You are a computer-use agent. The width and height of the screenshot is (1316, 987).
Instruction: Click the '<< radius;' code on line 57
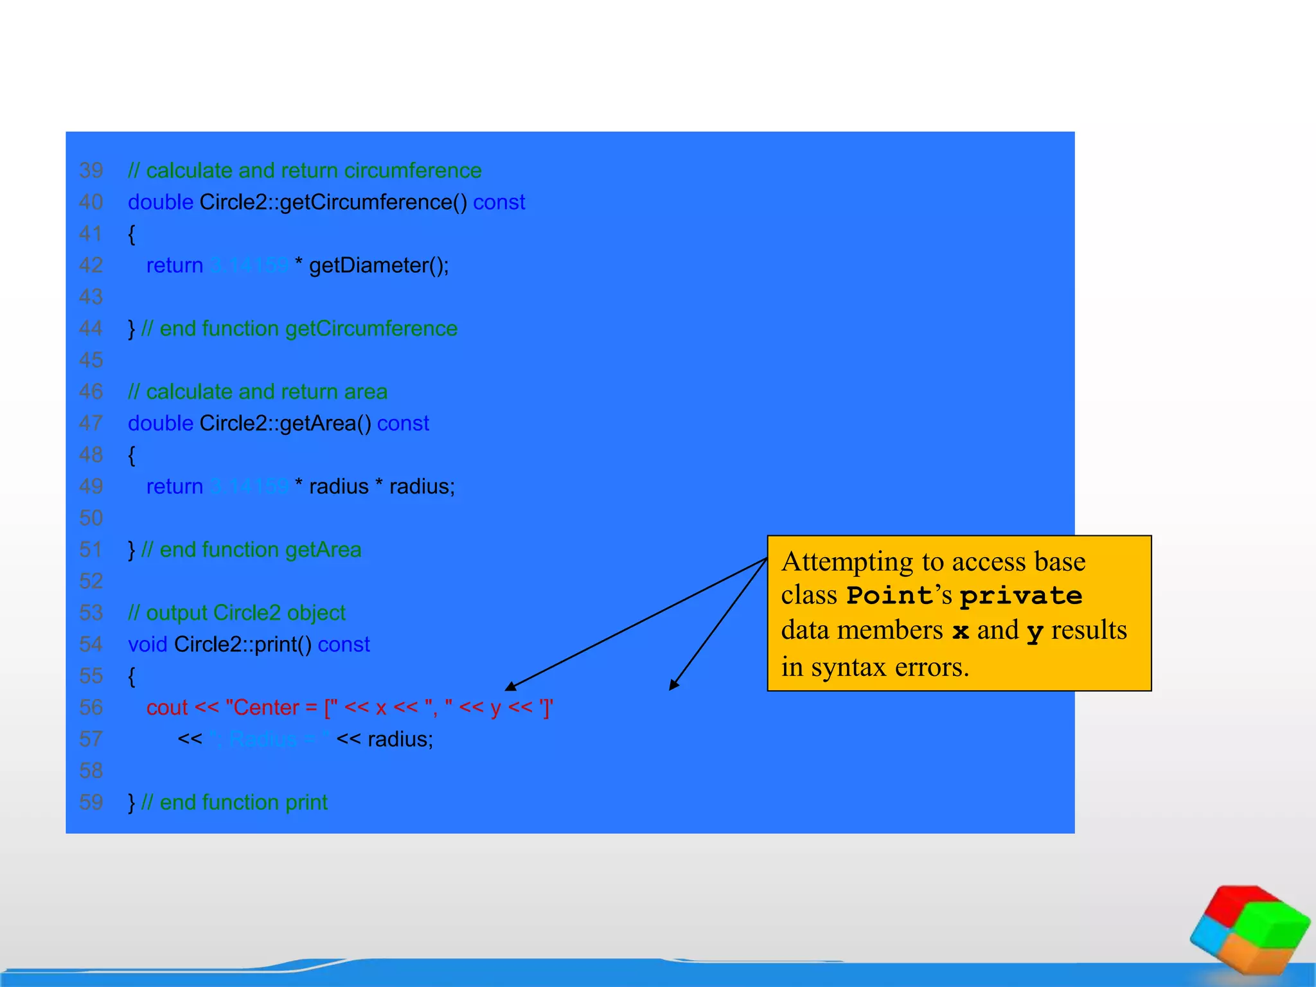[x=384, y=740]
